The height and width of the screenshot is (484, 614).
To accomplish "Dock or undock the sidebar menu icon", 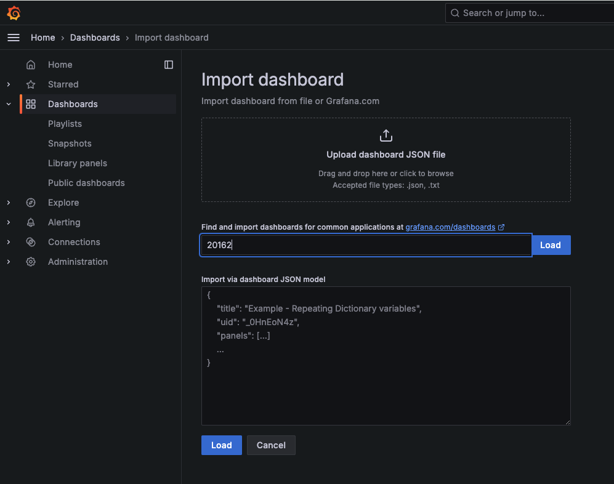I will click(169, 65).
